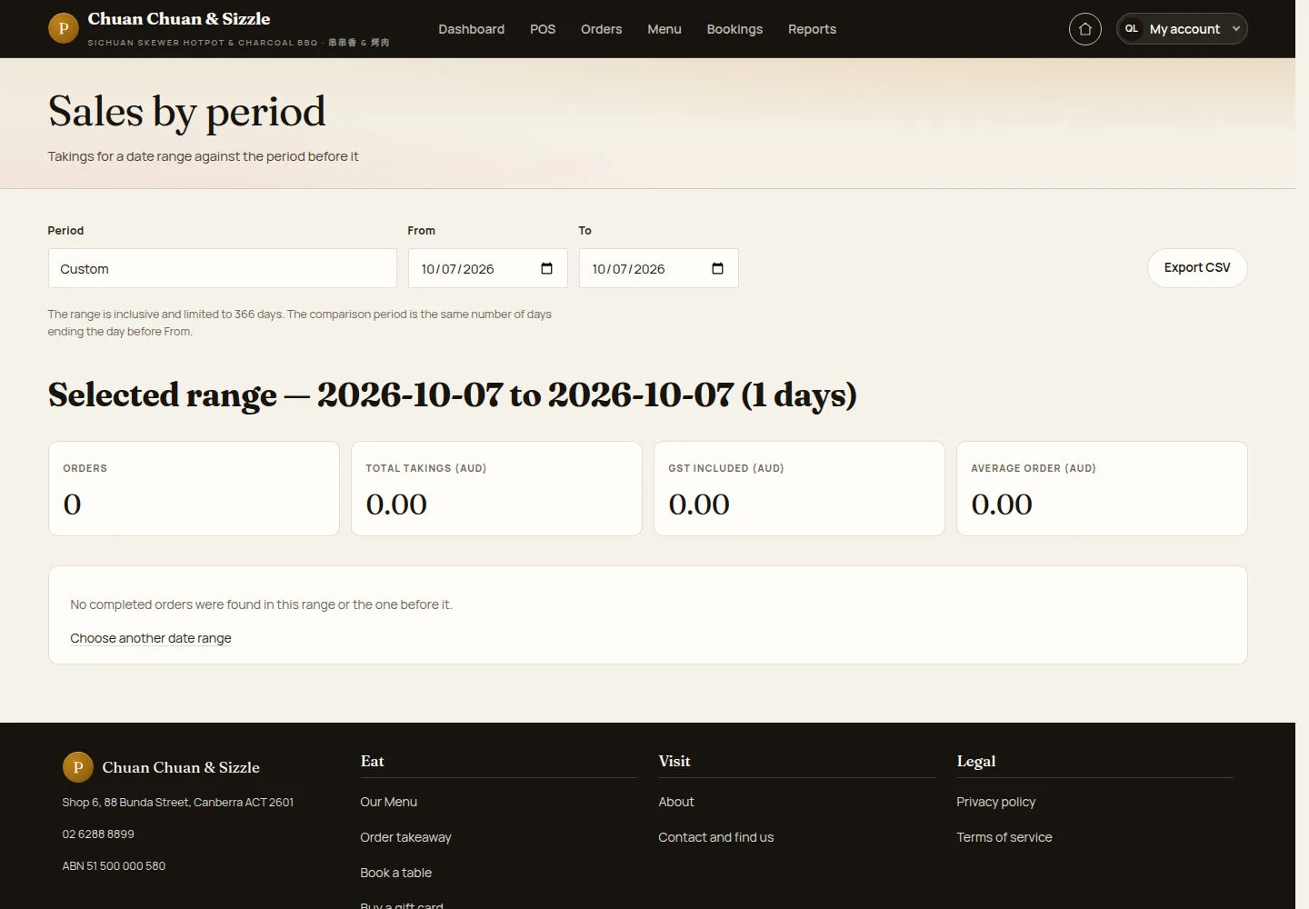Open Bookings from the top navigation
The width and height of the screenshot is (1309, 909).
tap(734, 29)
